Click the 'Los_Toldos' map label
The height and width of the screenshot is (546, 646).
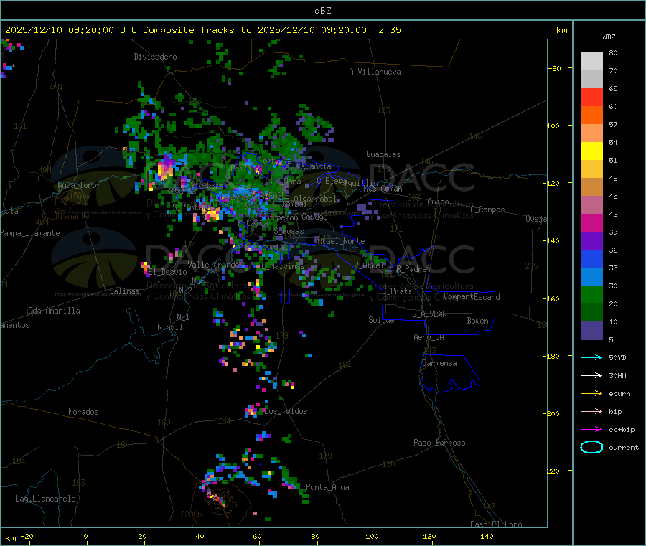pyautogui.click(x=286, y=411)
